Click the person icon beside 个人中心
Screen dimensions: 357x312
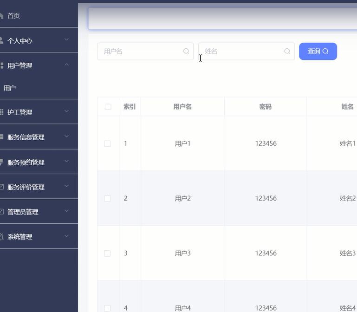[1, 40]
